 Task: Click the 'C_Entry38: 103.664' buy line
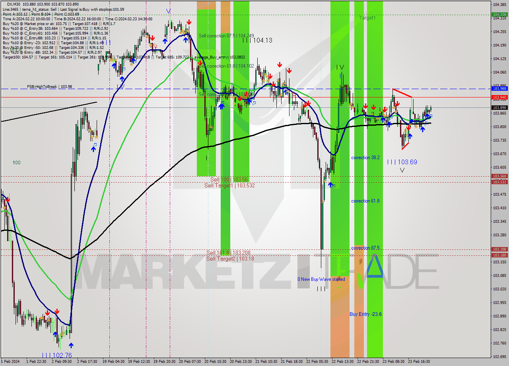[55, 28]
